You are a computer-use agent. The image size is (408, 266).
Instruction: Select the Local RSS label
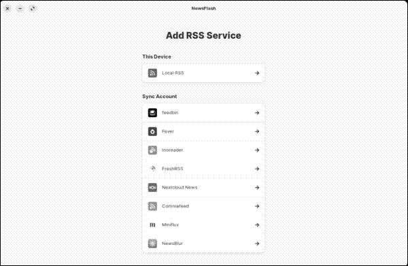173,73
